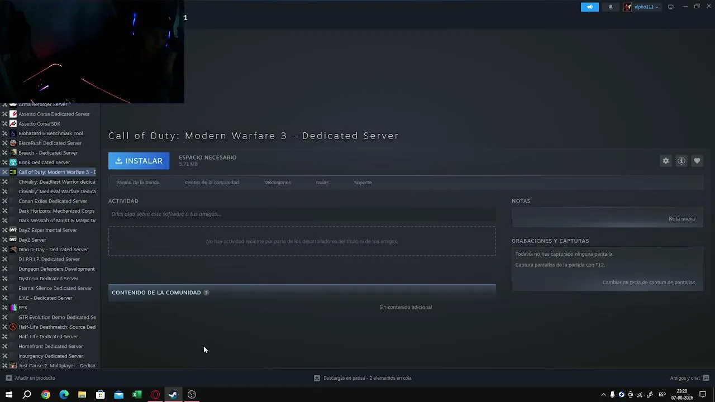715x402 pixels.
Task: Install Call of Duty: Modern Warfare 3 server
Action: (x=139, y=161)
